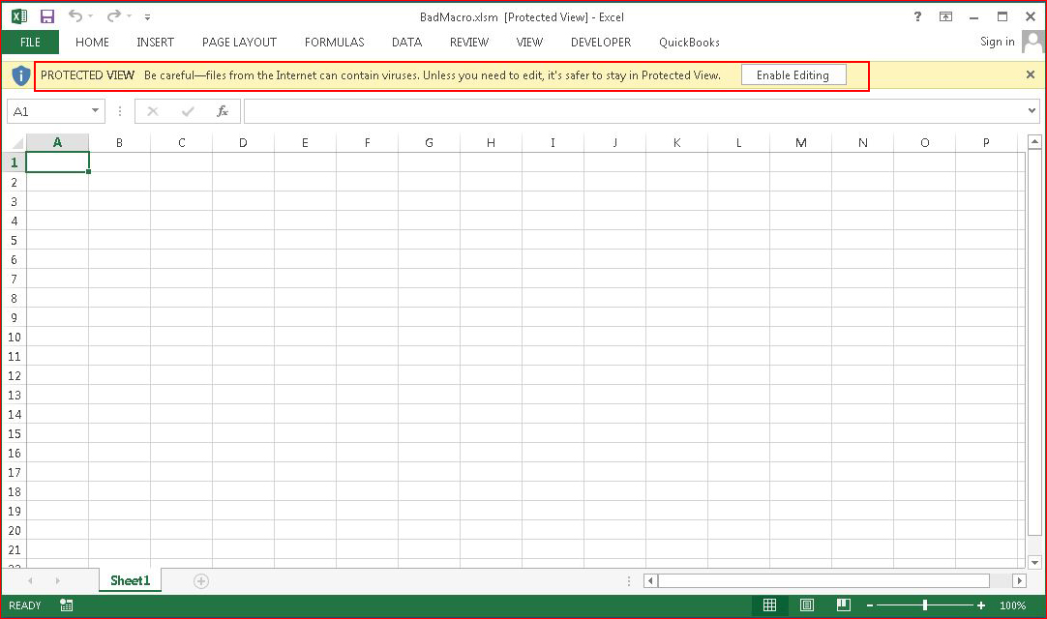Click the horizontal scrollbar right arrow
The image size is (1047, 619).
(1019, 581)
